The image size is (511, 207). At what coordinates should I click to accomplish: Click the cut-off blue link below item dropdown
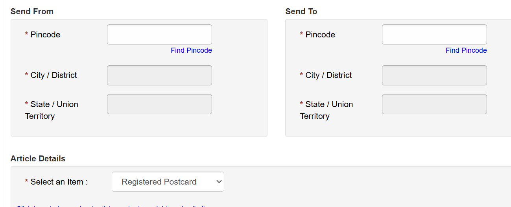pyautogui.click(x=110, y=206)
